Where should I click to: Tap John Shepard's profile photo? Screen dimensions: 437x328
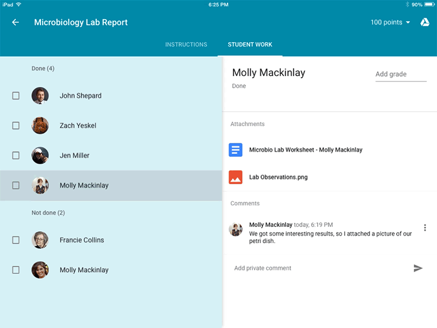(x=40, y=96)
